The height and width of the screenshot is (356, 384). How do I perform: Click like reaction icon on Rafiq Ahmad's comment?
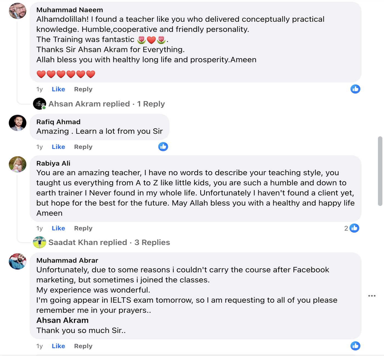(163, 147)
